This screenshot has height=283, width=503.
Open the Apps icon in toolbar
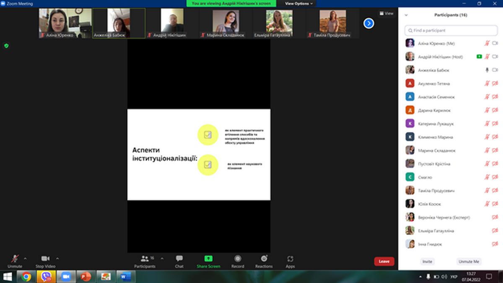coord(290,259)
